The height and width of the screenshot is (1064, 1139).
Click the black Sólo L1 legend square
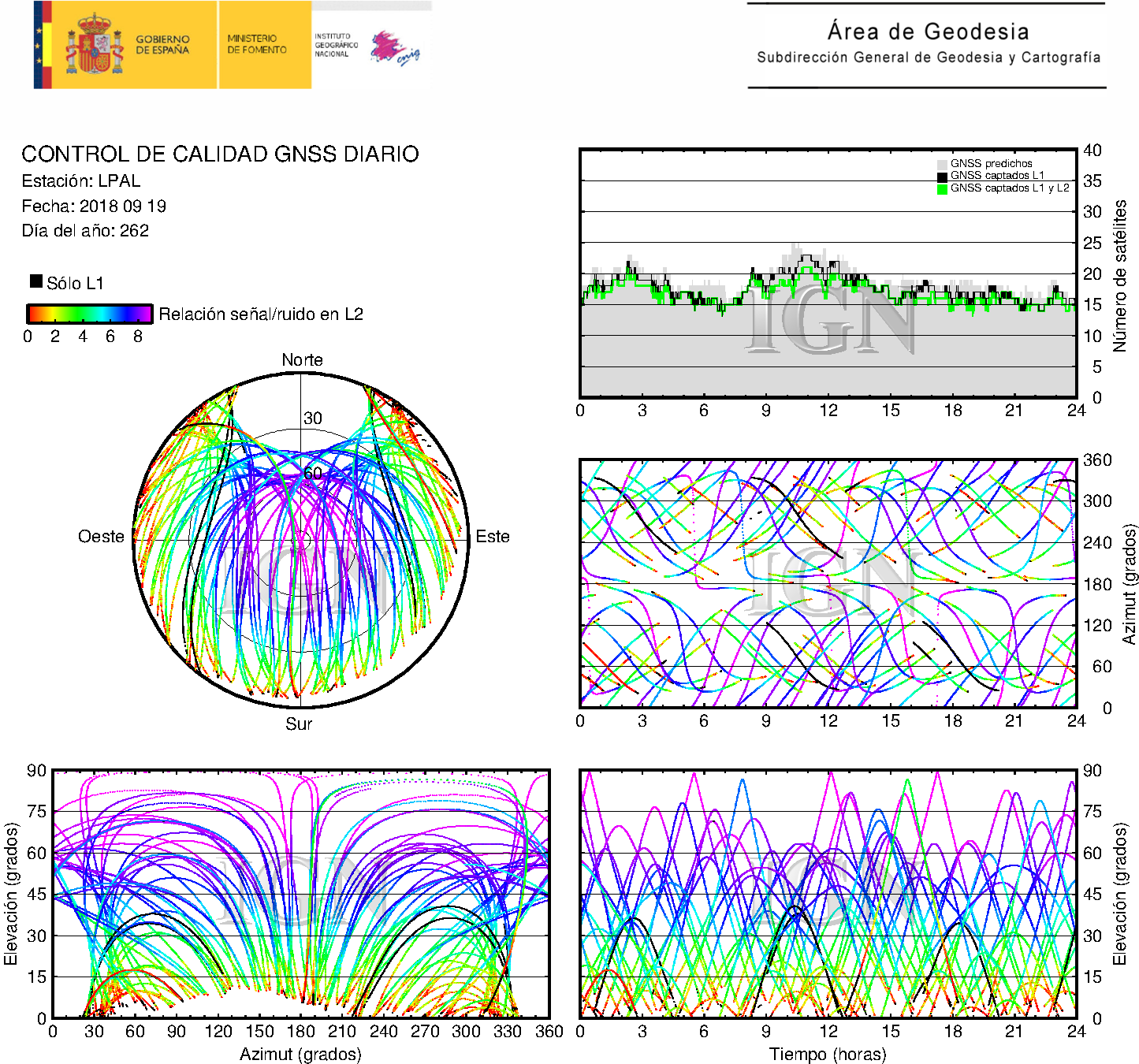tap(36, 281)
